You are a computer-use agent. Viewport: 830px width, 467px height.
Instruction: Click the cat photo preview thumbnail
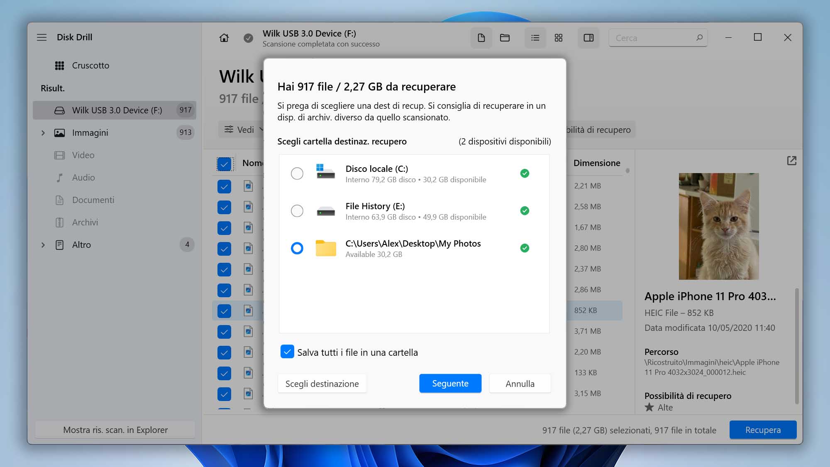click(719, 226)
